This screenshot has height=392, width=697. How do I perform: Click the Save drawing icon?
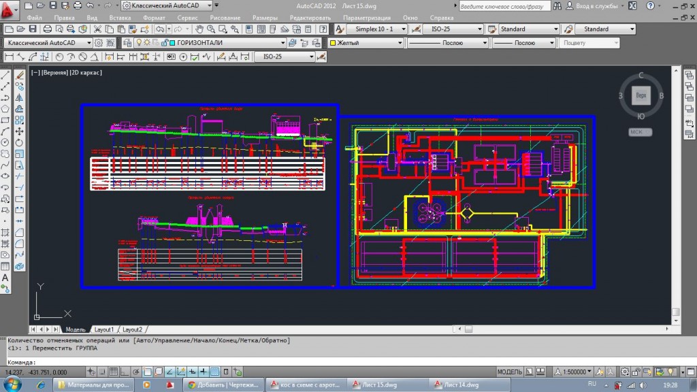click(33, 29)
